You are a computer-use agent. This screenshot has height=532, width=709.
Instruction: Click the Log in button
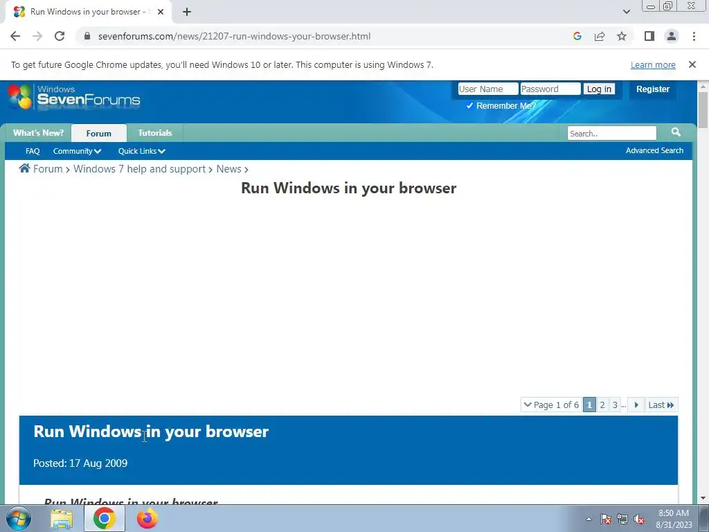[x=599, y=89]
